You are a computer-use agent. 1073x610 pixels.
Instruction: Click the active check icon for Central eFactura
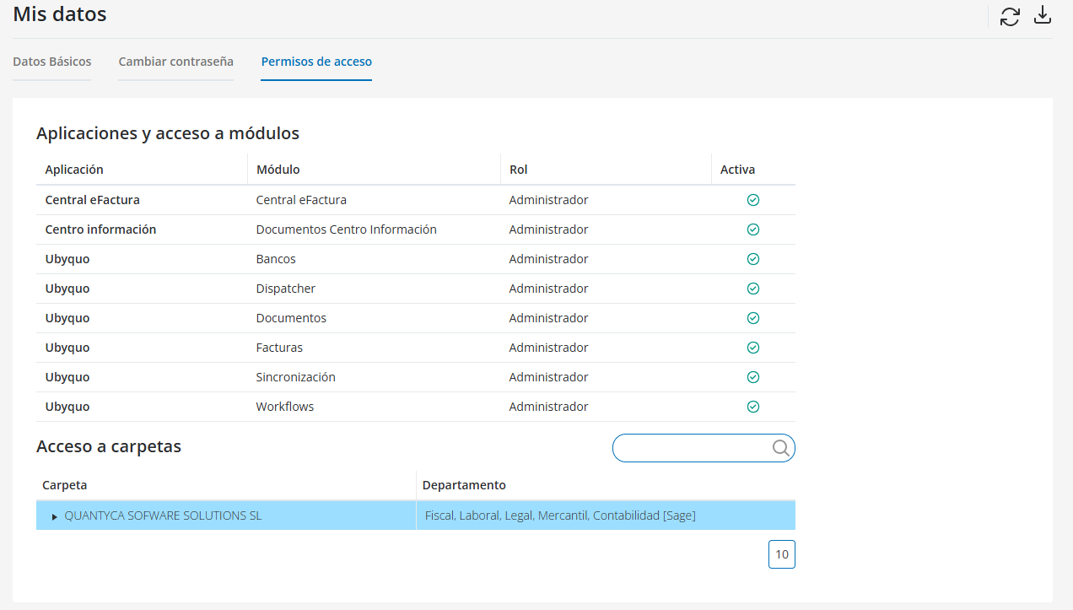pos(753,200)
